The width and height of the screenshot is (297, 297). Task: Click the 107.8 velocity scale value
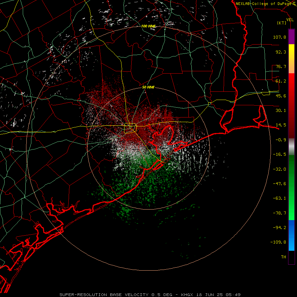pos(280,37)
